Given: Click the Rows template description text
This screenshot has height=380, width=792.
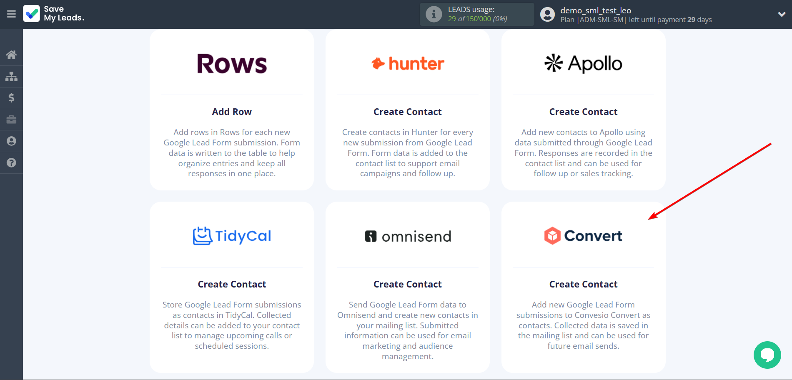Looking at the screenshot, I should click(x=232, y=153).
